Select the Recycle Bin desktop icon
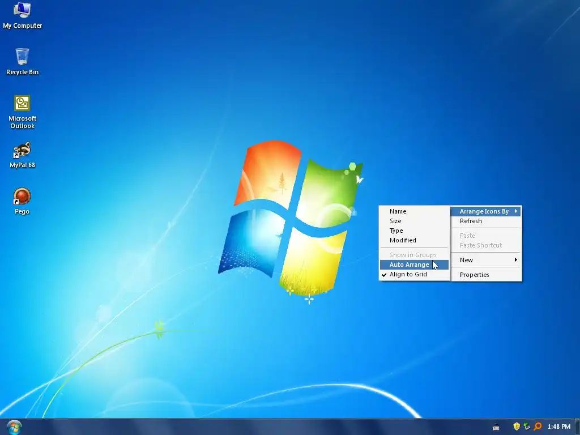The image size is (580, 435). coord(22,61)
